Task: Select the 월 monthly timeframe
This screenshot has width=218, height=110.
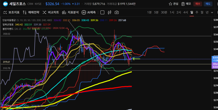Action: [202, 12]
